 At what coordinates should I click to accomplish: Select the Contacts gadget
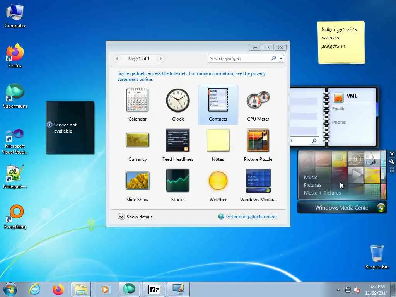pyautogui.click(x=218, y=105)
